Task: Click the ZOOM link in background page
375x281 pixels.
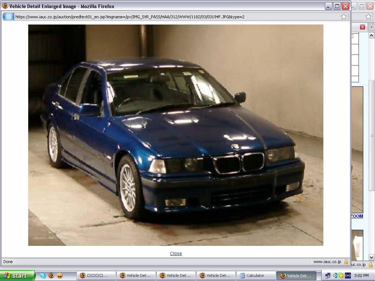Action: click(357, 216)
